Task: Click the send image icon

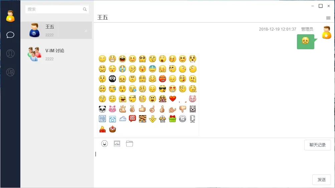Action: [117, 143]
